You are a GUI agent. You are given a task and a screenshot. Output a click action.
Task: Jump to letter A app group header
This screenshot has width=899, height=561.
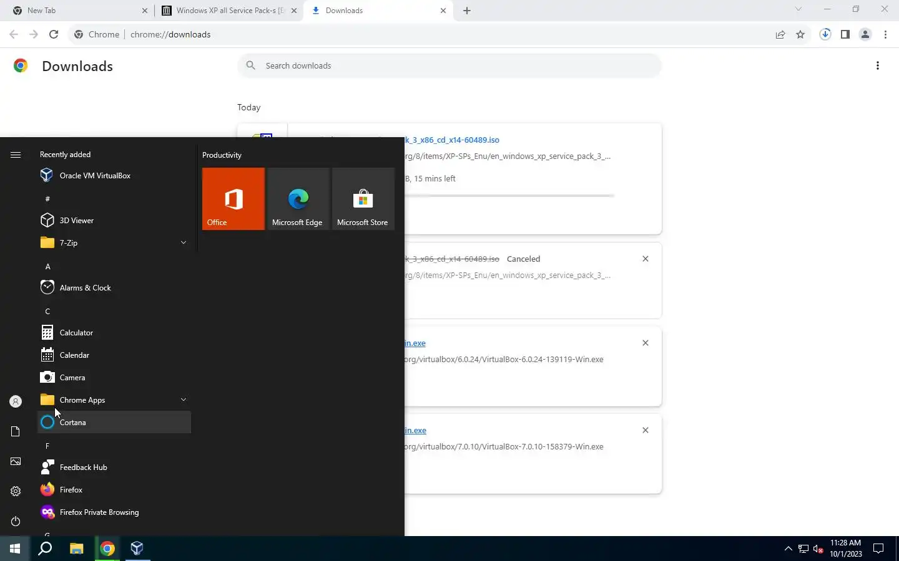[x=47, y=267]
